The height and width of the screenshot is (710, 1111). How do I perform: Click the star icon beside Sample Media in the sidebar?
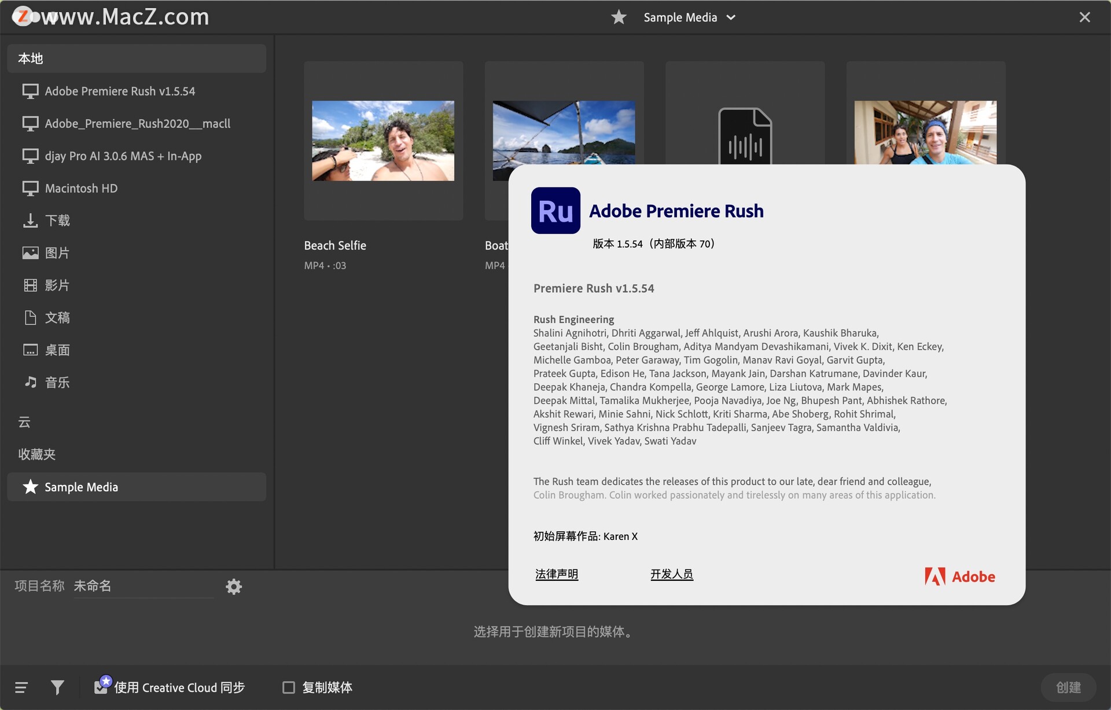(30, 487)
